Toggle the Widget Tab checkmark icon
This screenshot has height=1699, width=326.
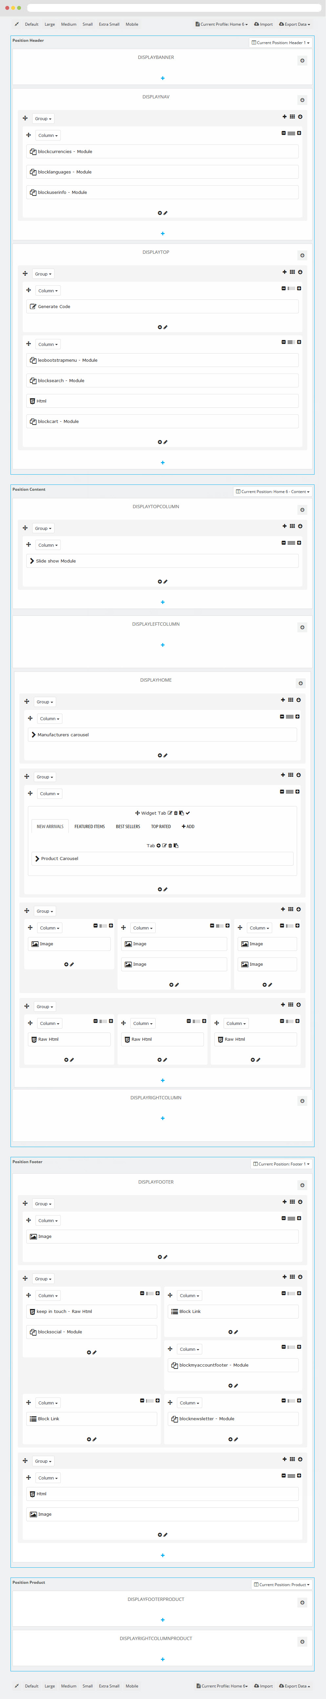click(x=187, y=813)
